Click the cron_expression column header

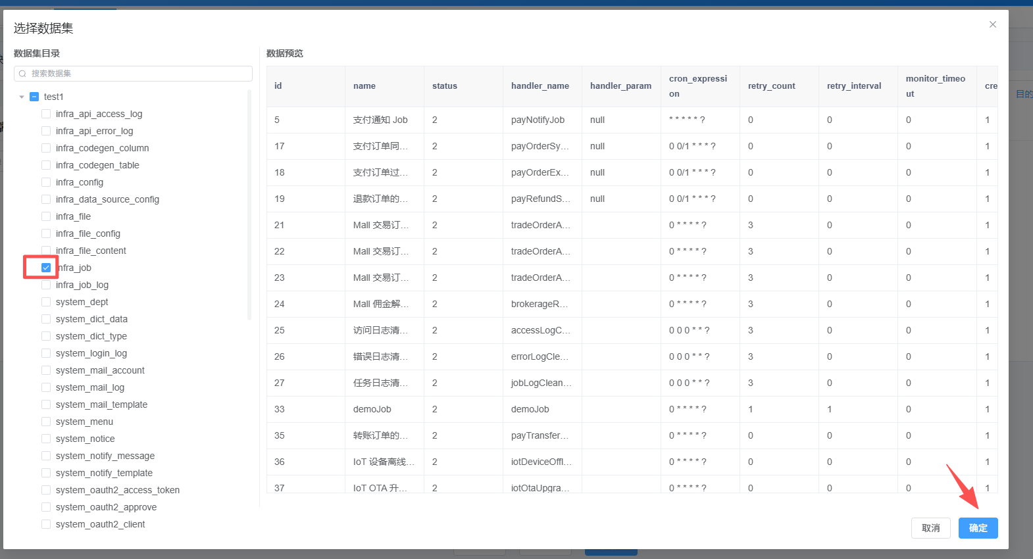tap(697, 86)
